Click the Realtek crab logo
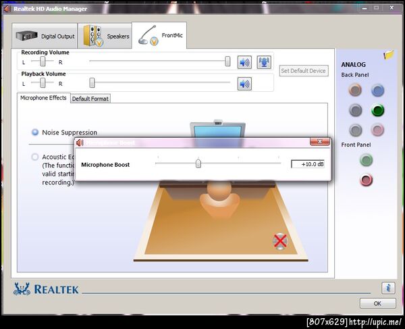This screenshot has width=405, height=329. coord(22,289)
